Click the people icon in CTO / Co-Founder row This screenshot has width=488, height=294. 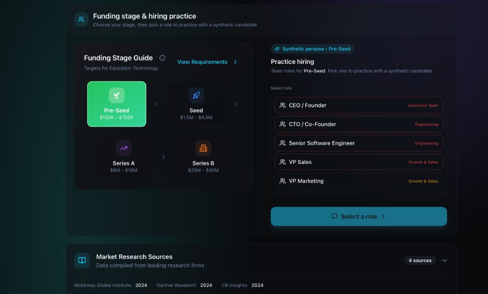(x=283, y=124)
